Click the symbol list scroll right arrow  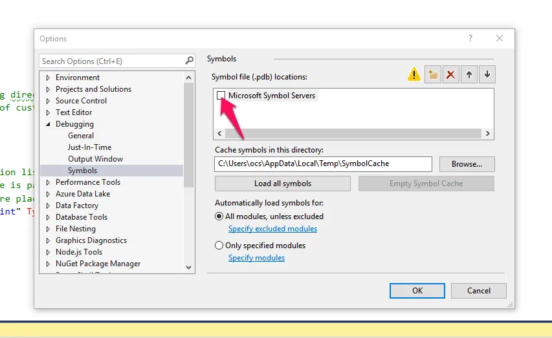point(487,133)
